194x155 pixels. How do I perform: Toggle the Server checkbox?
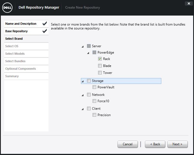click(x=89, y=46)
